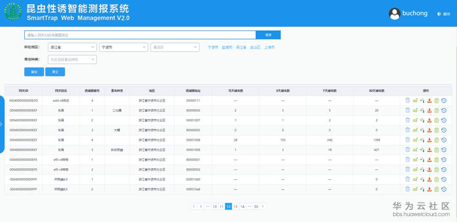
Task: Click the ellipsis before page 50
Action: click(249, 206)
